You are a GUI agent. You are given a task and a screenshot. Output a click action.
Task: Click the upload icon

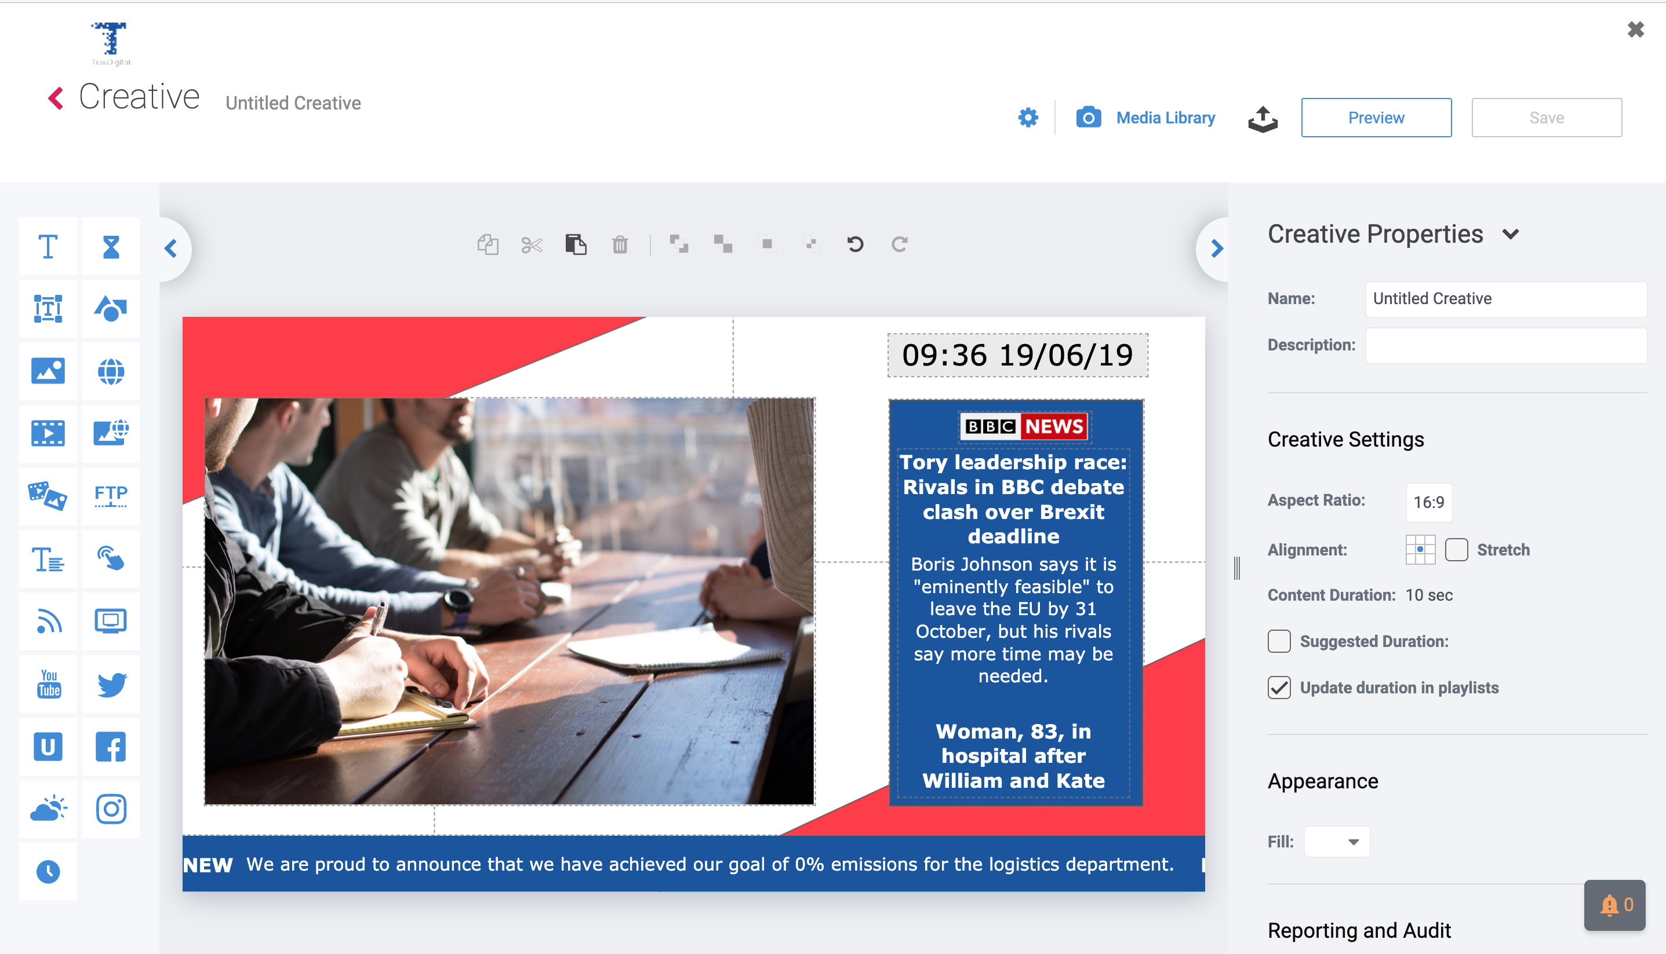pyautogui.click(x=1262, y=119)
